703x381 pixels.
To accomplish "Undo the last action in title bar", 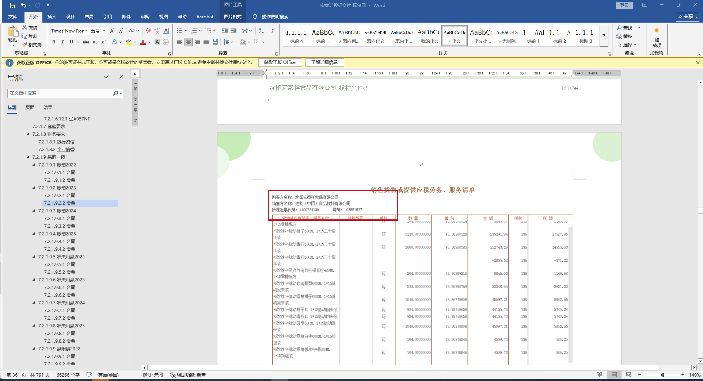I will click(23, 5).
